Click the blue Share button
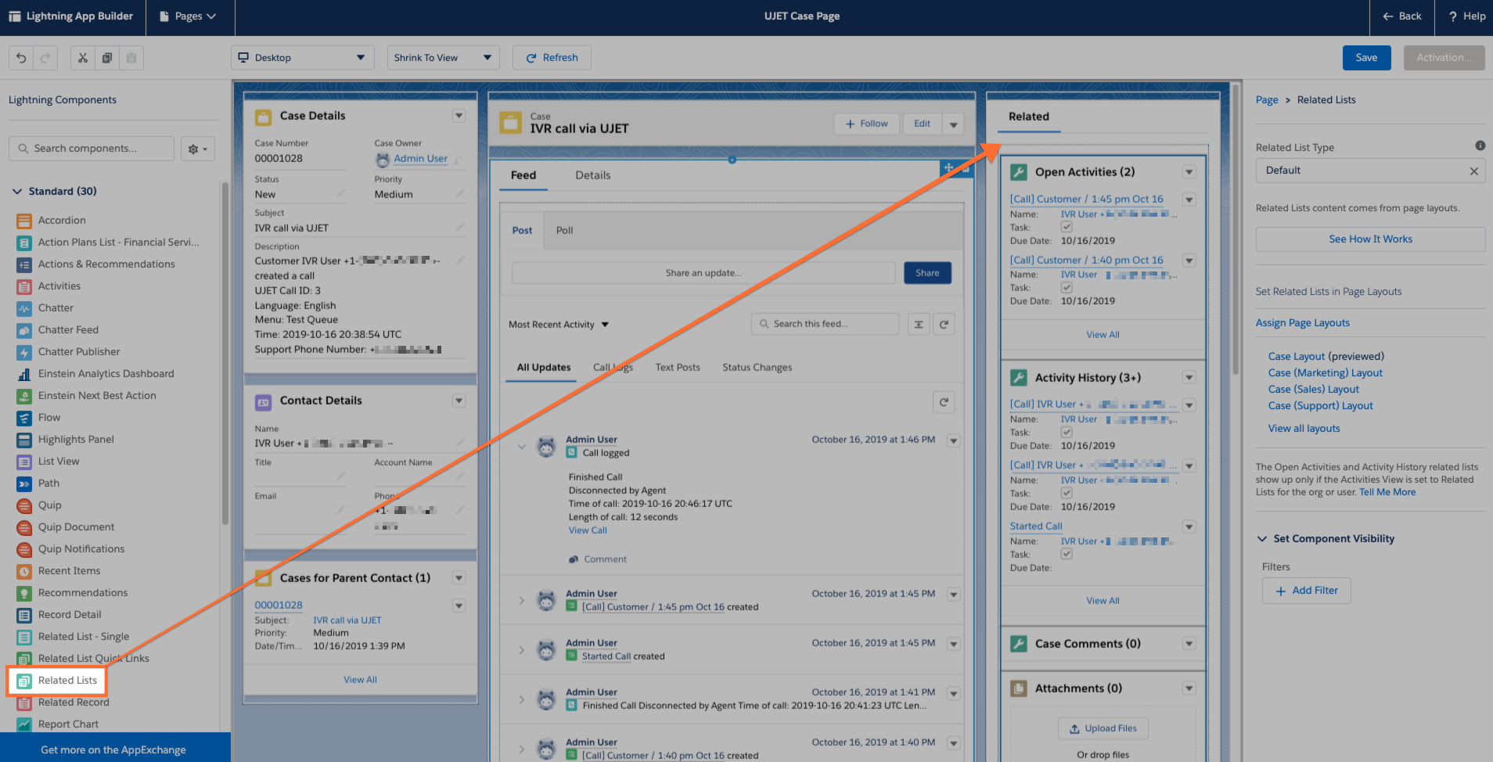Screen dimensions: 1493x762 [x=927, y=273]
